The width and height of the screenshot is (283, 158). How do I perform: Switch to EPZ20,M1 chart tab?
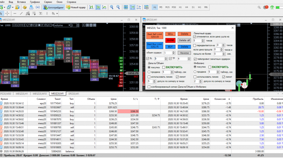[x=74, y=93]
